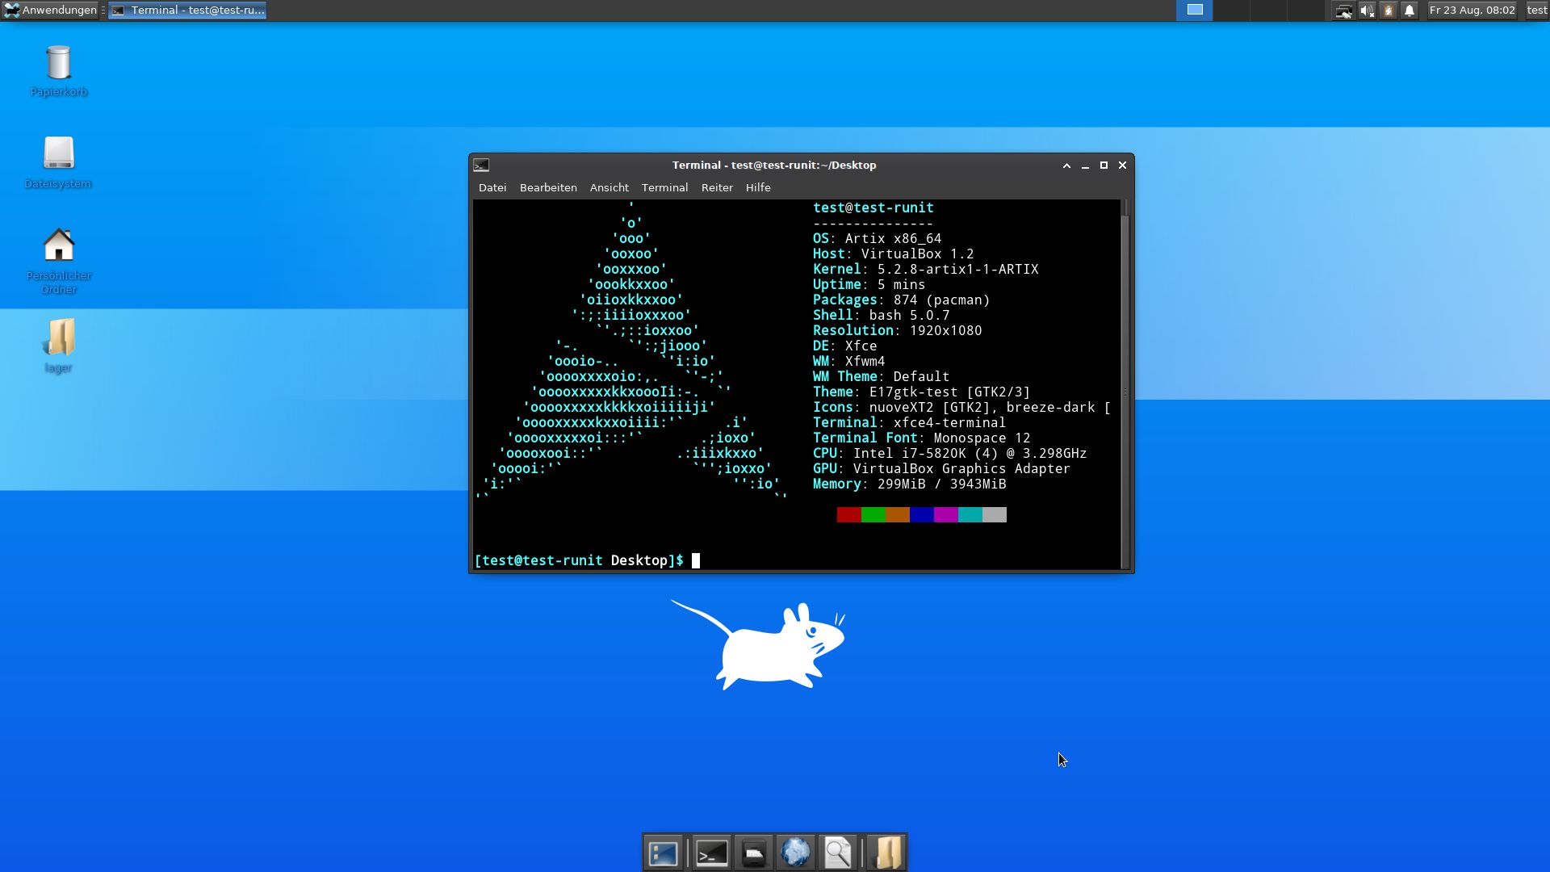Launch terminal emulator from dock
Screen dimensions: 1550x872
click(712, 853)
